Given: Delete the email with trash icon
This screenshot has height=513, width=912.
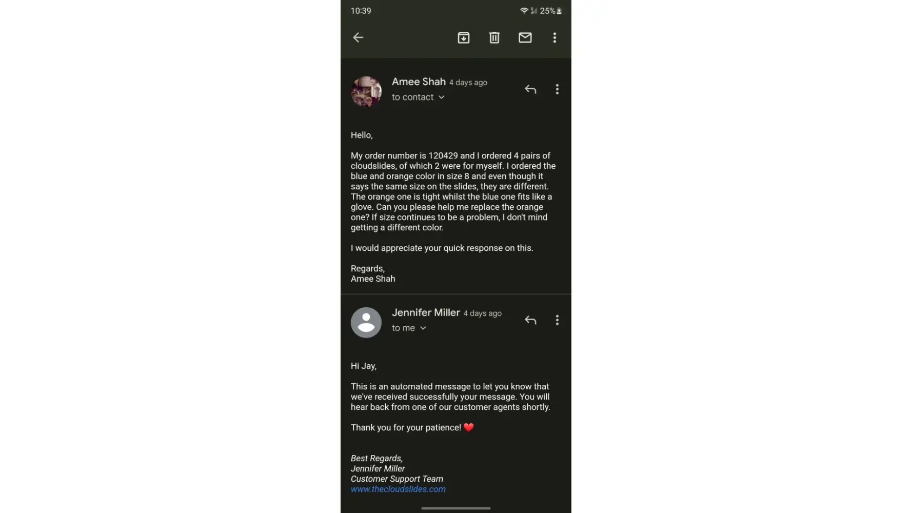Looking at the screenshot, I should pyautogui.click(x=494, y=37).
